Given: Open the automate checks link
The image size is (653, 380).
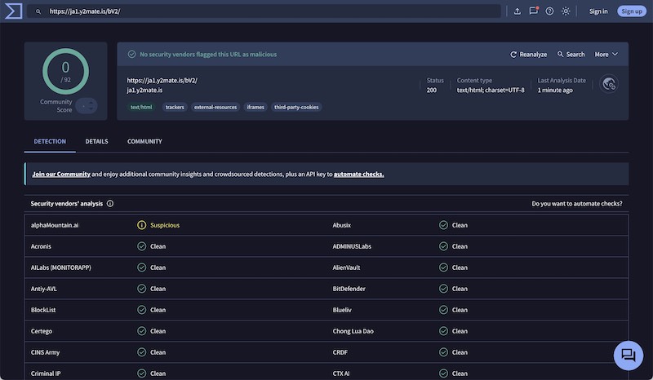Looking at the screenshot, I should coord(358,174).
